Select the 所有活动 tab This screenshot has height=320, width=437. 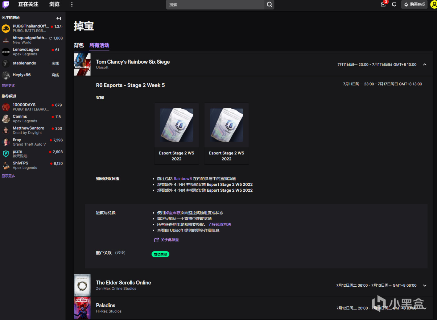tap(99, 45)
